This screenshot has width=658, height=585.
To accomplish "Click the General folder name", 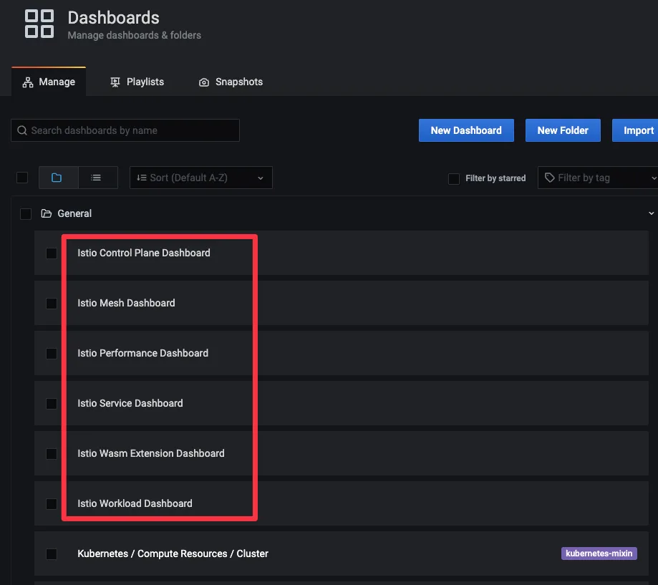I will pyautogui.click(x=74, y=213).
